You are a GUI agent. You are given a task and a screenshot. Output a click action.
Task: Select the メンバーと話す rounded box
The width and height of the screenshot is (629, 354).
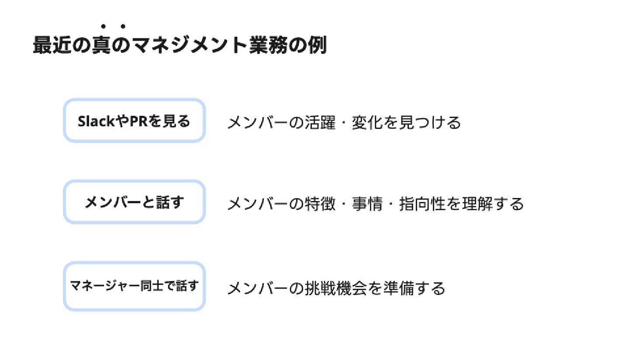click(x=134, y=202)
